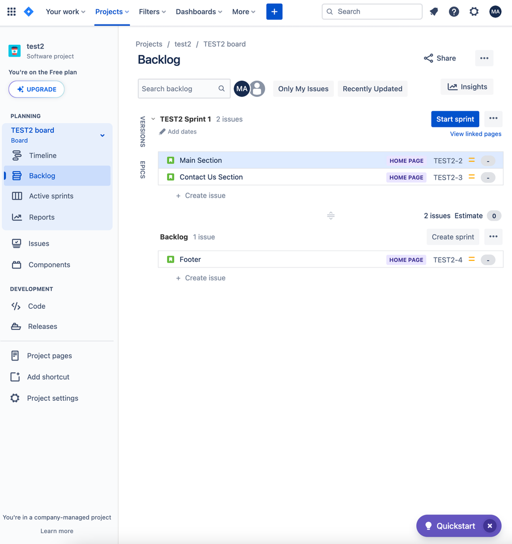Open Releases in the sidebar
This screenshot has height=544, width=512.
click(57, 327)
